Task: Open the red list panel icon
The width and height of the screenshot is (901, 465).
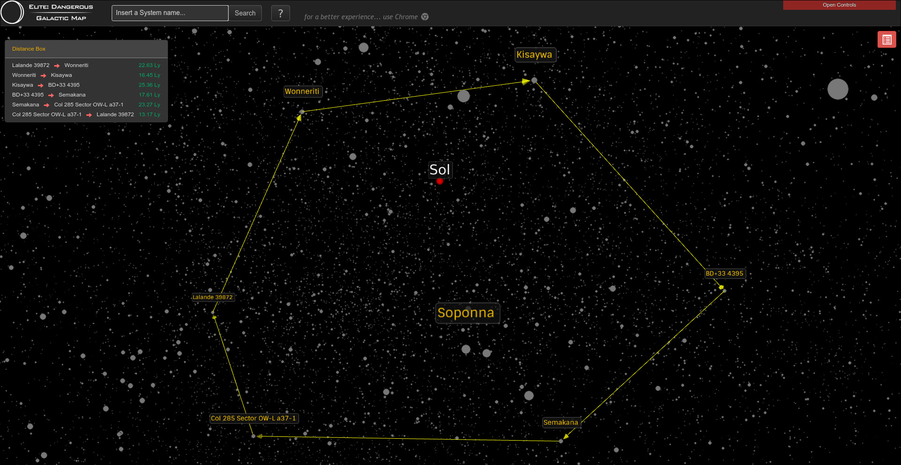Action: point(886,40)
